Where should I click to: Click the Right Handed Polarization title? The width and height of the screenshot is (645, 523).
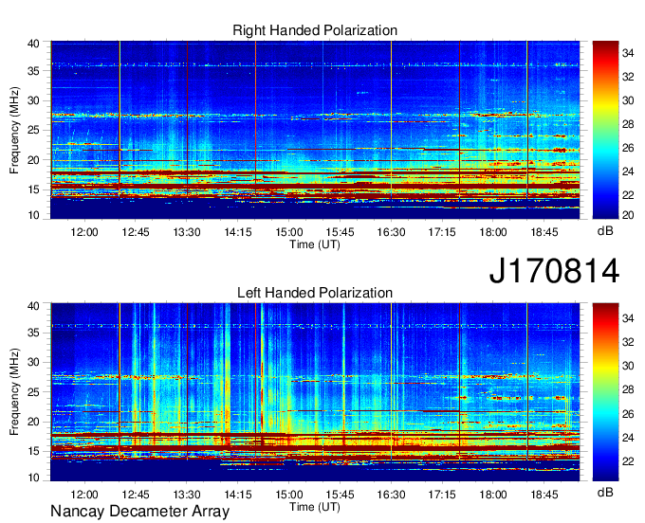tap(315, 31)
